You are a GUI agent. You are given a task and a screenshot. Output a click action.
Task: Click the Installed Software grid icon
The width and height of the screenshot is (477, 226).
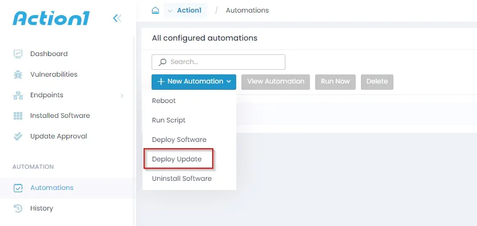pyautogui.click(x=18, y=116)
